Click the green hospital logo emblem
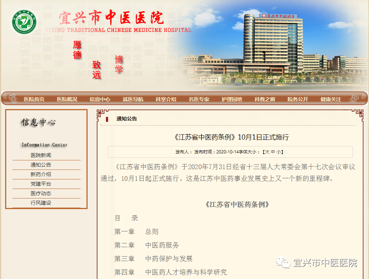 click(24, 22)
